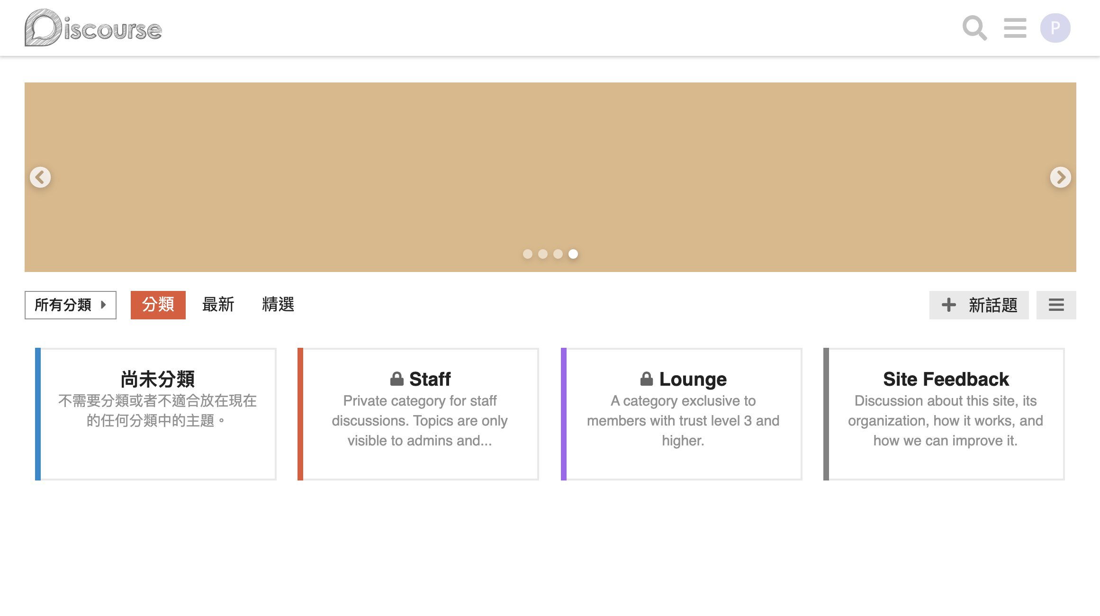
Task: Open the user avatar P menu
Action: click(x=1055, y=28)
